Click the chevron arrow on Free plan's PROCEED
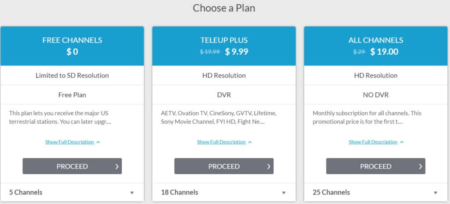The image size is (450, 204). pos(116,166)
